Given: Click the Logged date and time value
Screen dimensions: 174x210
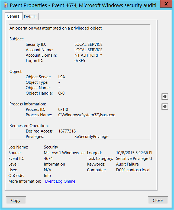Looking at the screenshot, I should pos(134,153).
